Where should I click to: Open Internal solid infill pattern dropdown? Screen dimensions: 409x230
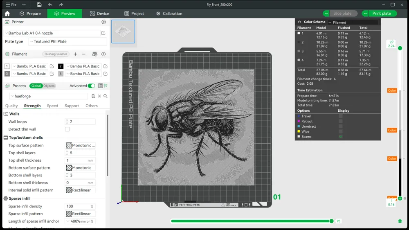click(80, 190)
